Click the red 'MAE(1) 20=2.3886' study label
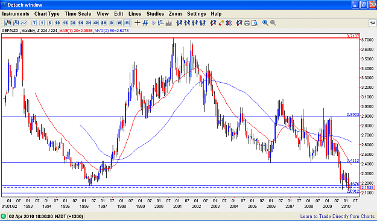Image resolution: width=377 pixels, height=221 pixels. tap(76, 31)
